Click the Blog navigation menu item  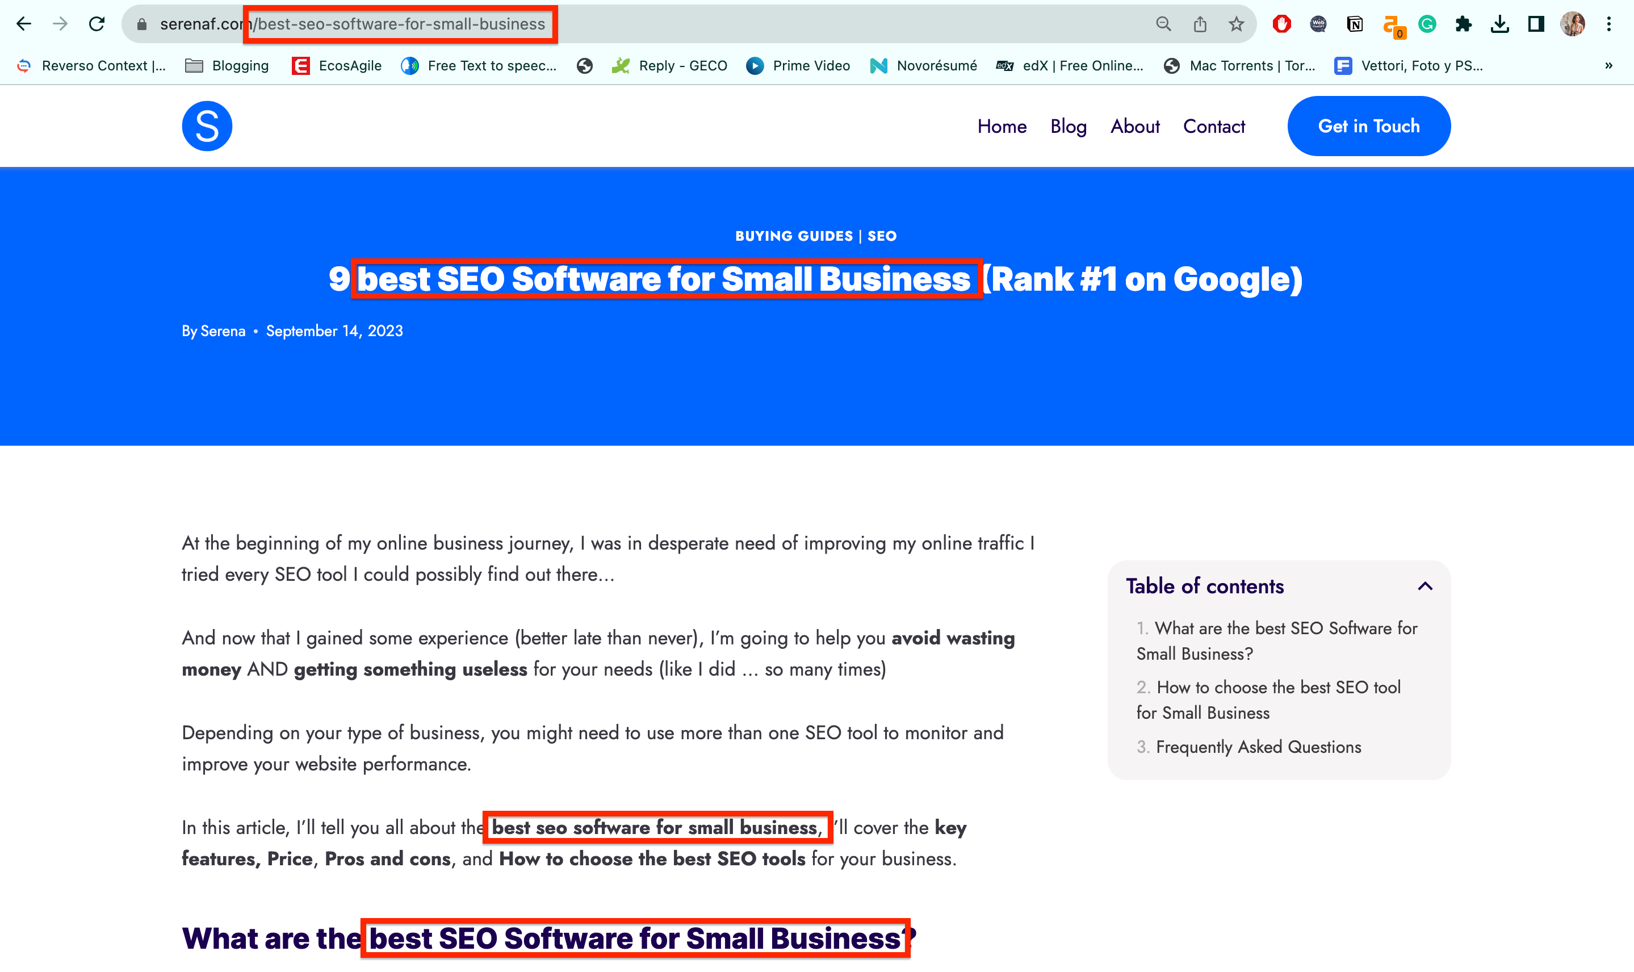[x=1067, y=126]
